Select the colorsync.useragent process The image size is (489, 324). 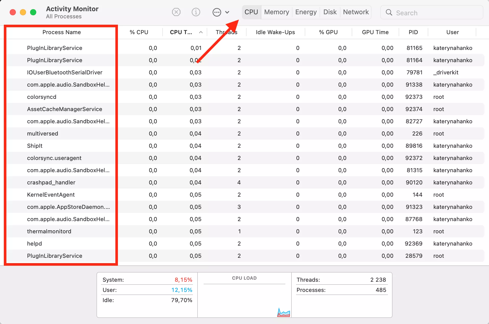[244, 158]
